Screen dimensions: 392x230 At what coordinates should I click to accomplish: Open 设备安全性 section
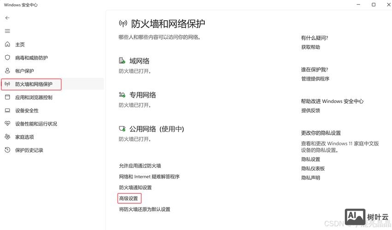point(27,110)
